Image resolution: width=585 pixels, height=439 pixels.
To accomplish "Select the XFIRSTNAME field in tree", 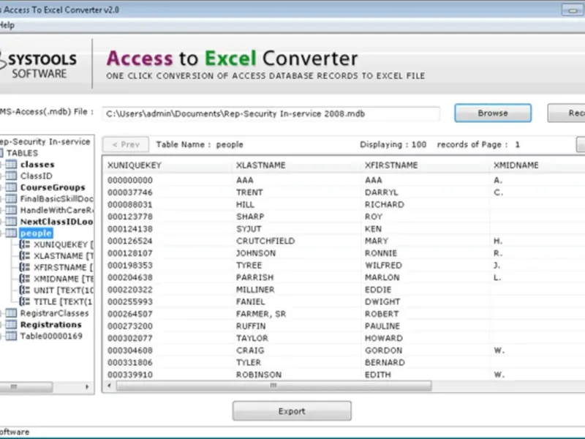I will click(64, 267).
